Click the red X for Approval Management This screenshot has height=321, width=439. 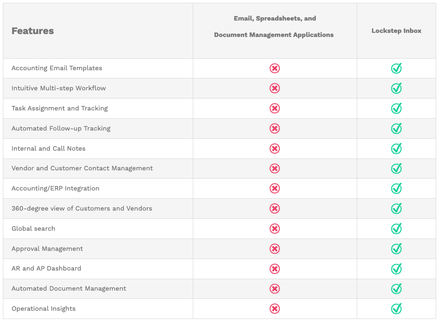click(x=275, y=249)
